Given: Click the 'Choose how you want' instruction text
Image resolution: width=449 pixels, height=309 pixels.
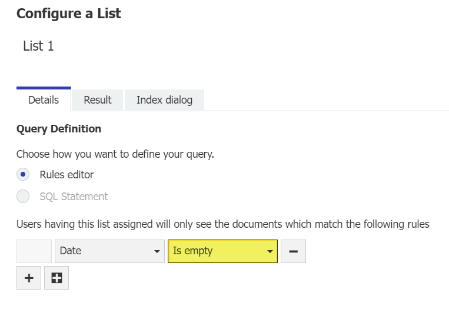Looking at the screenshot, I should (x=115, y=155).
